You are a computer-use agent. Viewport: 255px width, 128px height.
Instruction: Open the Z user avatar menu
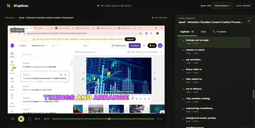(160, 46)
